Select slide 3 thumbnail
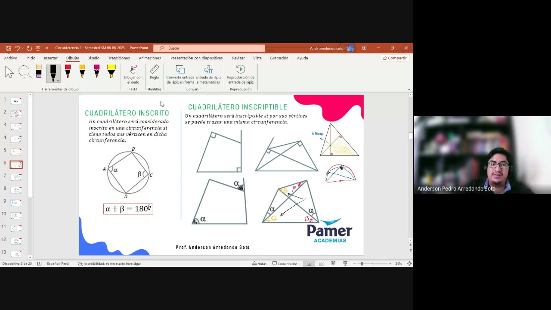The width and height of the screenshot is (551, 310). (16, 126)
